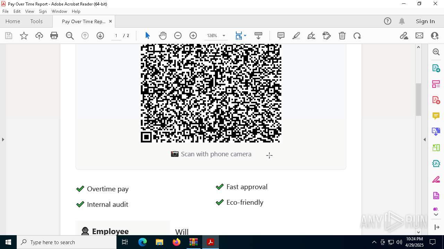Switch to the Home tab
This screenshot has width=444, height=249.
pyautogui.click(x=13, y=21)
